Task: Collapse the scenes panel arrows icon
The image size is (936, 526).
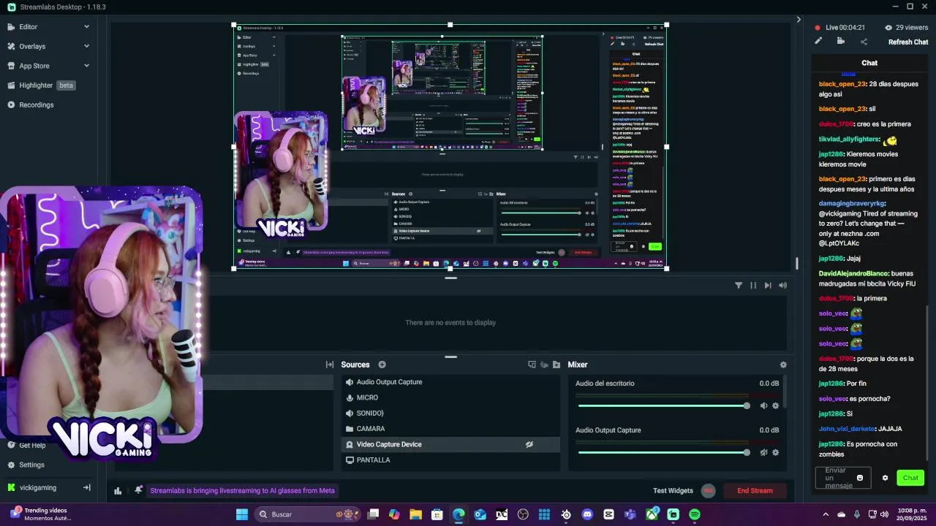Action: point(330,365)
